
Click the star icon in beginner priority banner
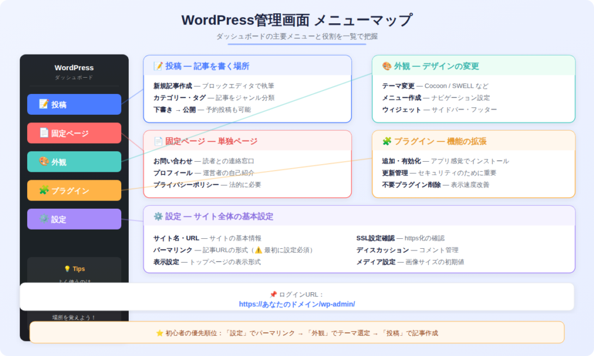click(x=160, y=333)
